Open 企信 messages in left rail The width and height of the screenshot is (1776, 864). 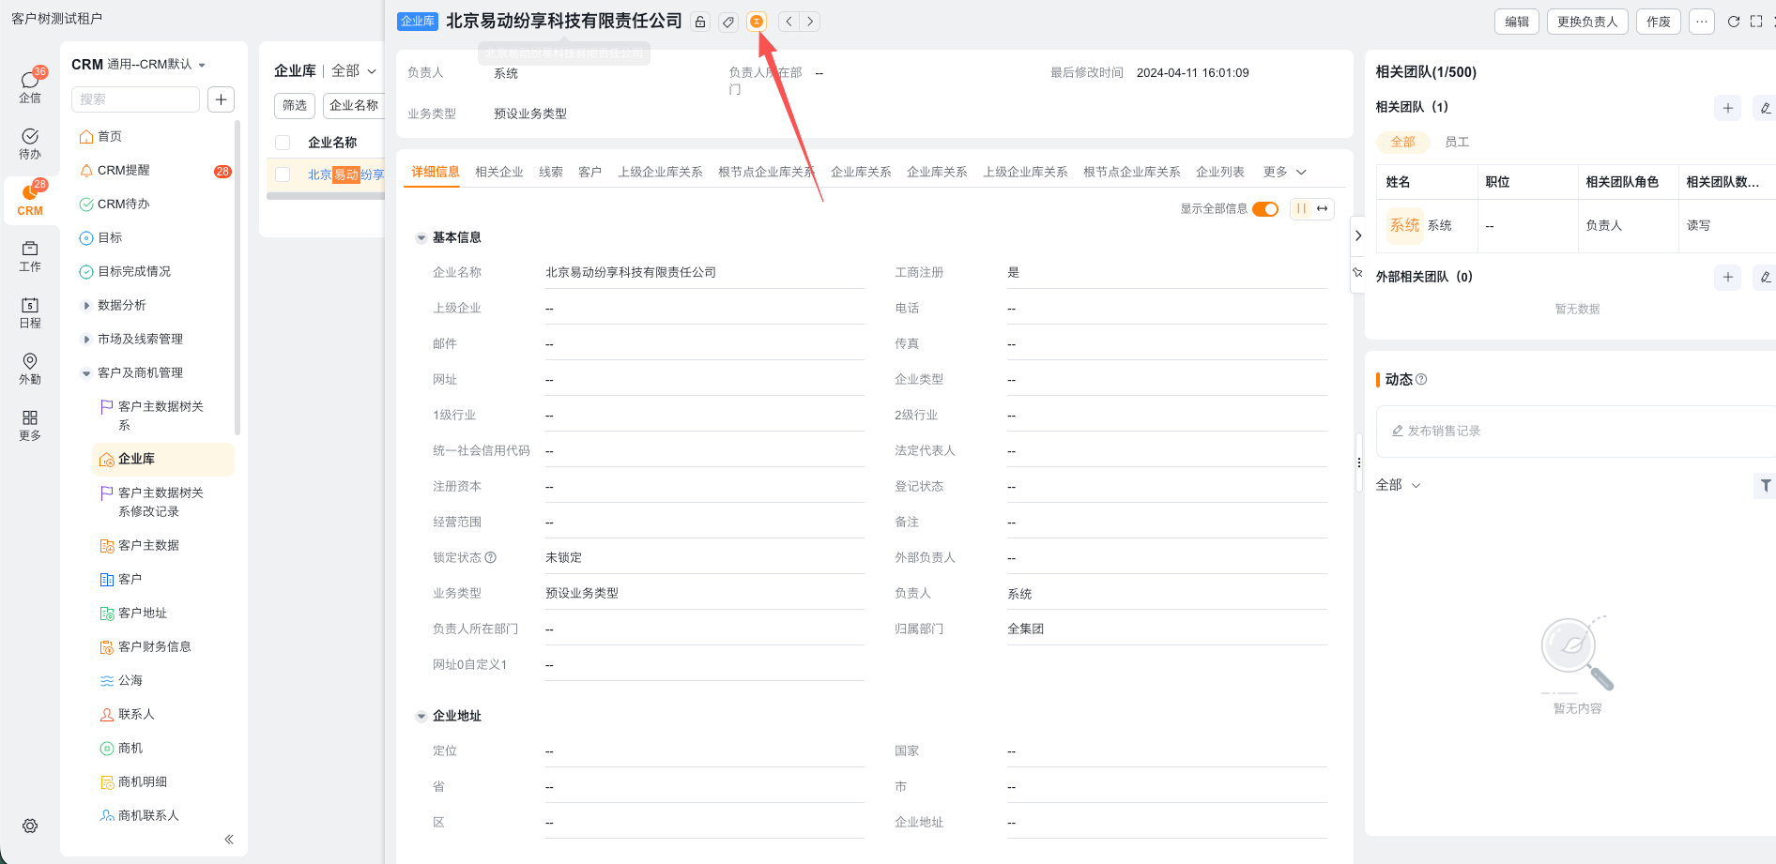click(x=30, y=85)
